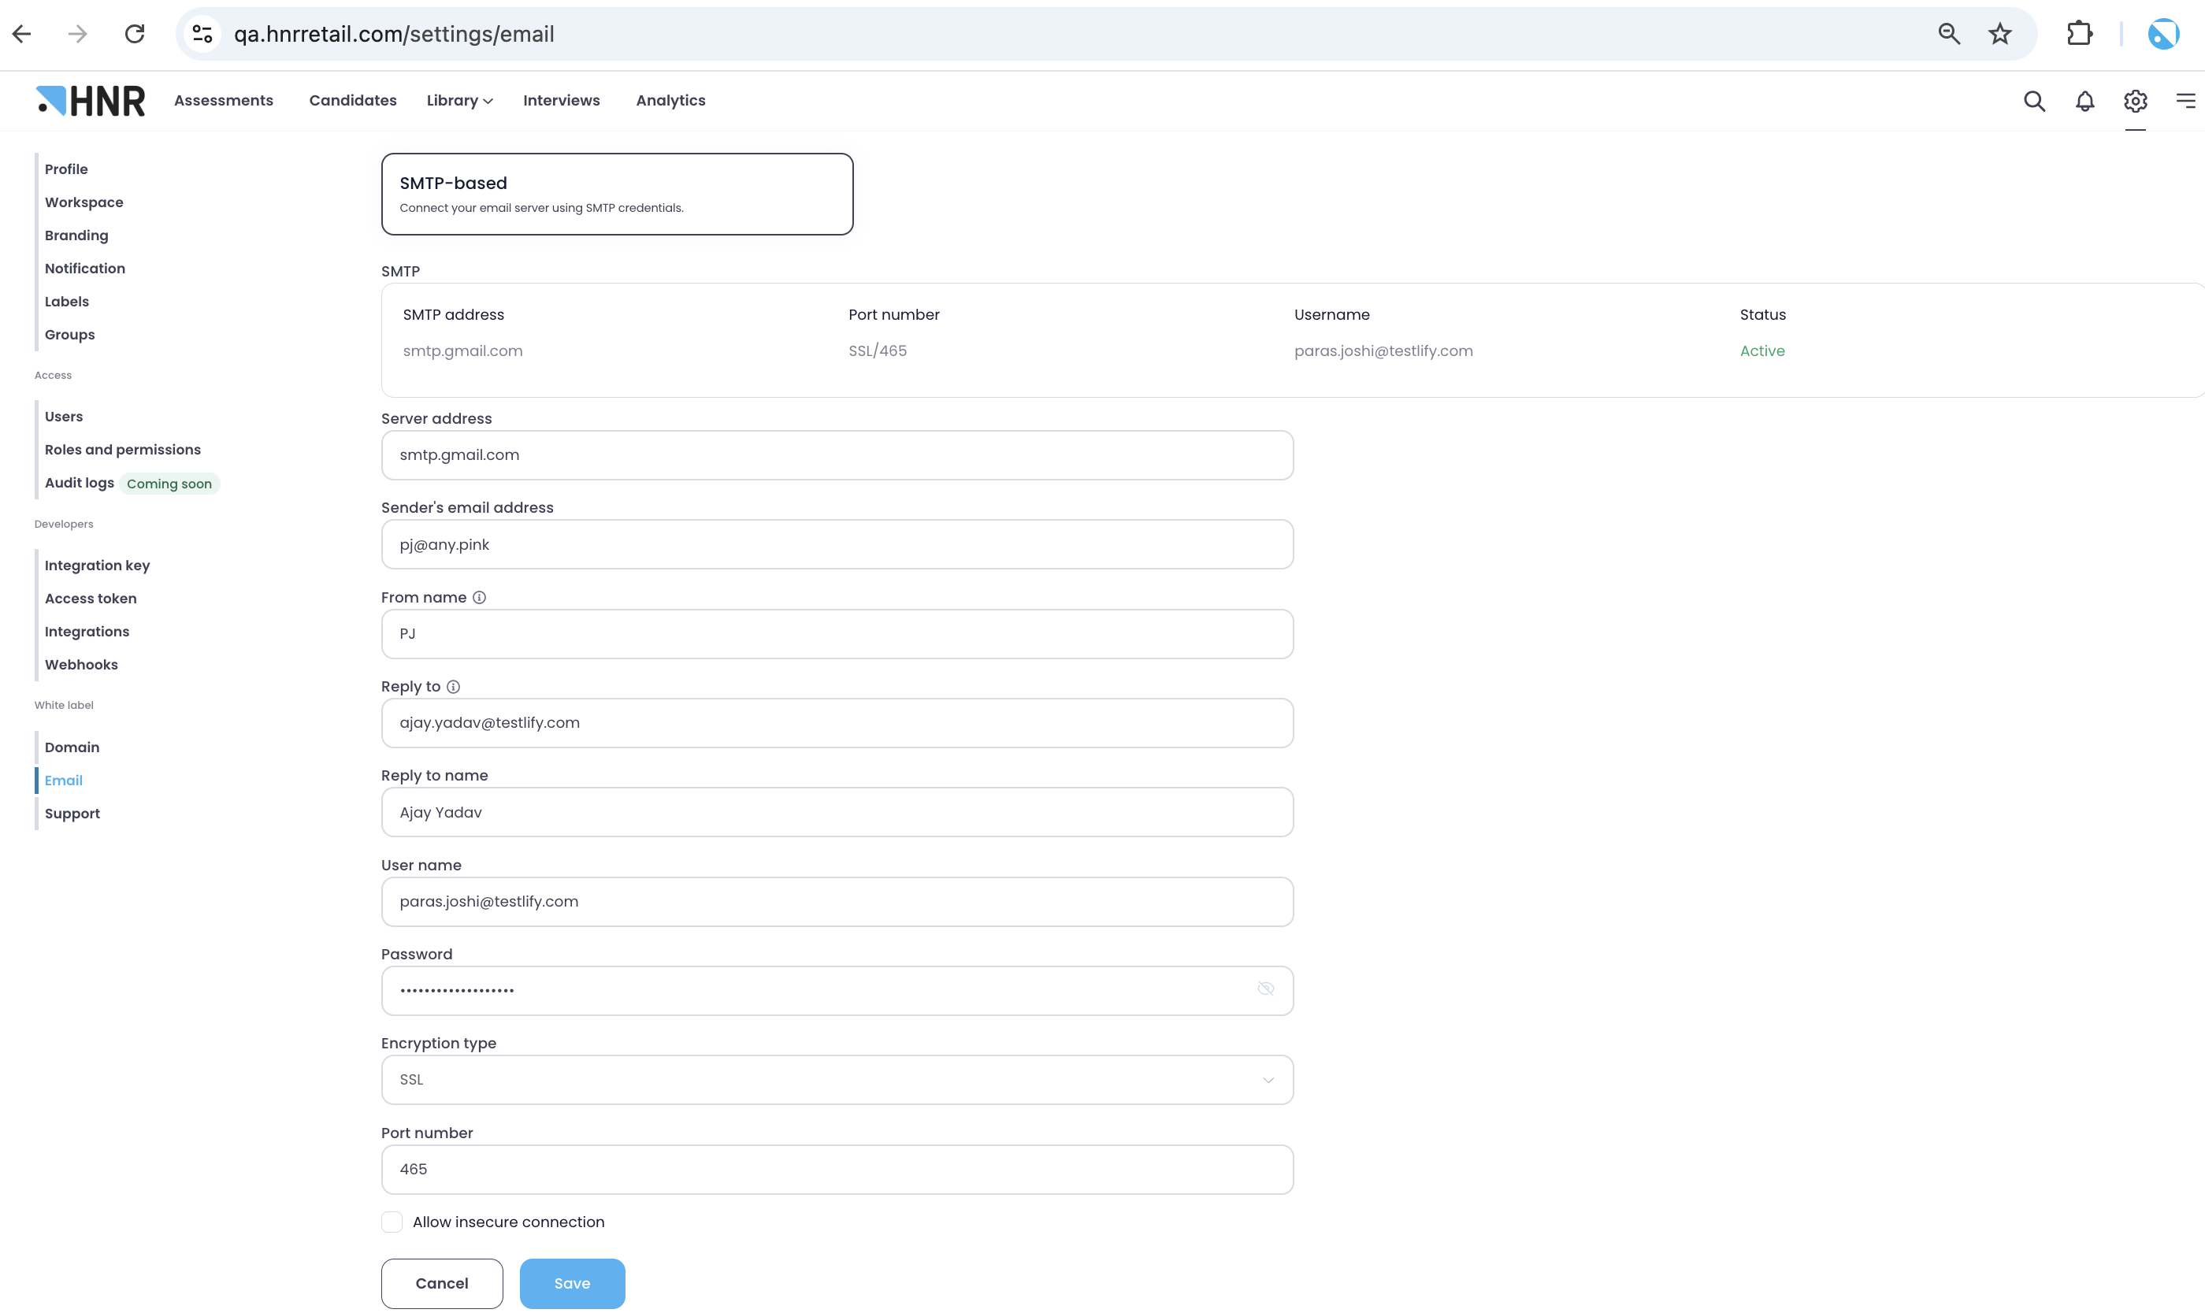This screenshot has height=1313, width=2205.
Task: Open site information icon in address bar
Action: [x=202, y=34]
